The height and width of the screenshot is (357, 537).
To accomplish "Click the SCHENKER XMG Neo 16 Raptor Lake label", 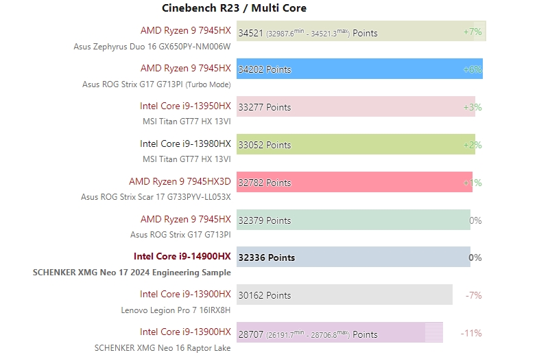I will (163, 347).
